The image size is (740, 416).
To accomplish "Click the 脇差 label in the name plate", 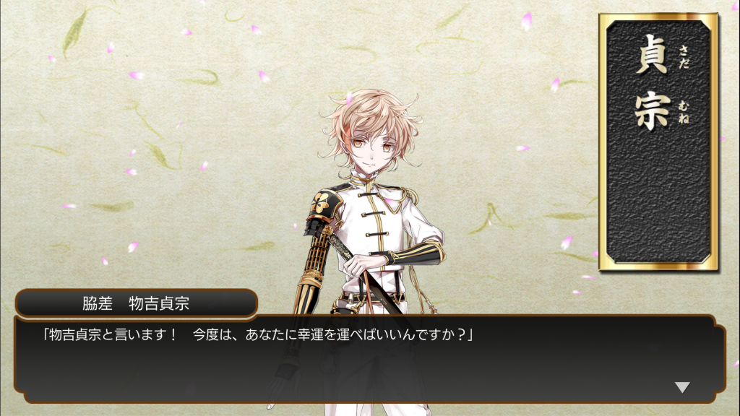I will pos(98,303).
